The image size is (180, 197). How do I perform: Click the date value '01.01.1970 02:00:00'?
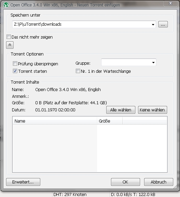pos(55,110)
